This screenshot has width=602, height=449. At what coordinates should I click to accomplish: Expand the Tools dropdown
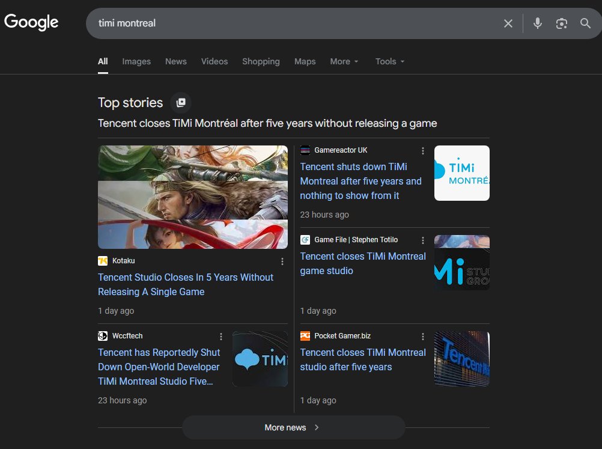point(390,61)
